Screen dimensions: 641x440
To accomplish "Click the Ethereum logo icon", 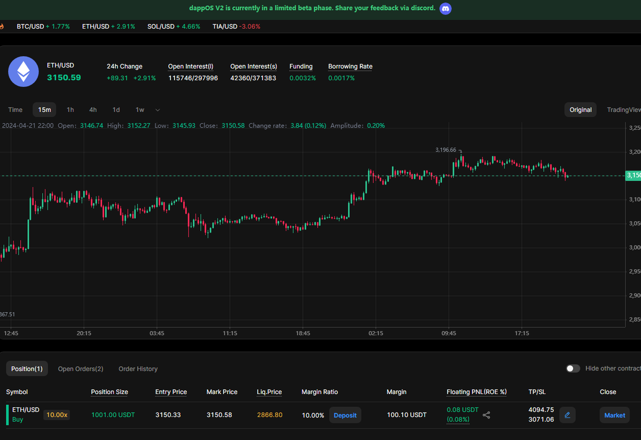I will 23,72.
